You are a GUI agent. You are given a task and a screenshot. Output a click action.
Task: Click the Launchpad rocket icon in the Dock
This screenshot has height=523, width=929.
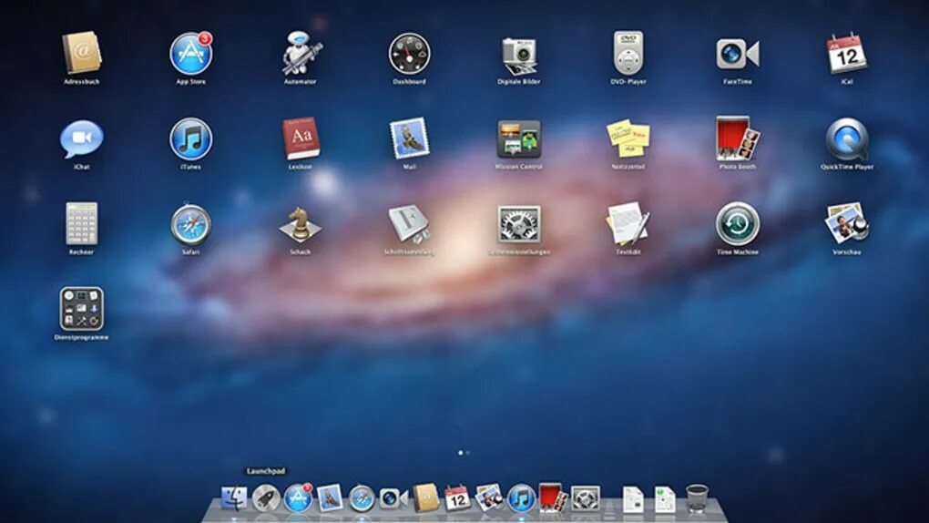pos(266,498)
